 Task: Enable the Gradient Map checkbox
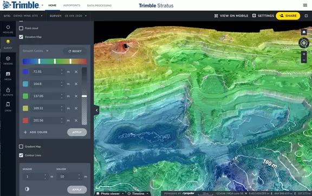tap(21, 147)
